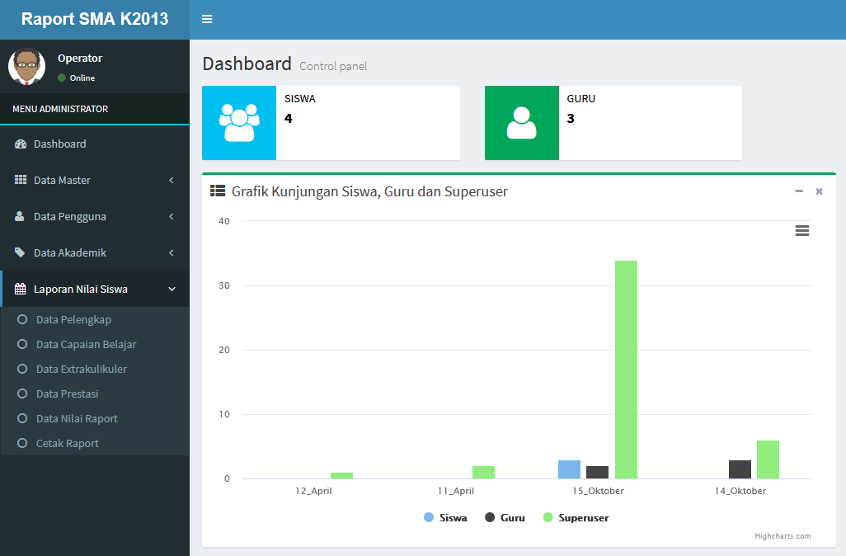Open the Dashboard menu item
This screenshot has height=556, width=846.
pyautogui.click(x=95, y=144)
